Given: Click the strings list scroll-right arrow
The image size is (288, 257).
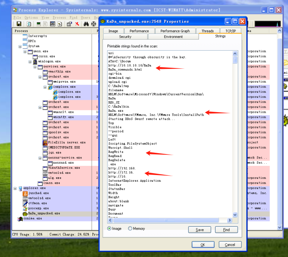Looking at the screenshot, I should [x=229, y=220].
